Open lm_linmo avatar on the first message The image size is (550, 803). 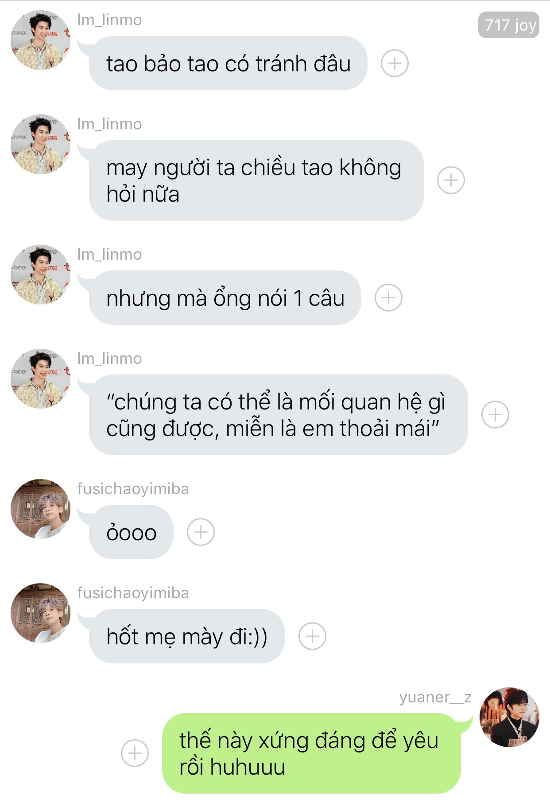[x=40, y=40]
